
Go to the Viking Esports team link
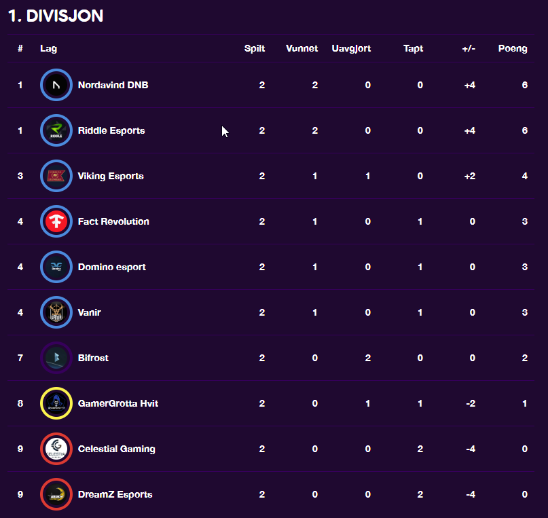coord(111,176)
